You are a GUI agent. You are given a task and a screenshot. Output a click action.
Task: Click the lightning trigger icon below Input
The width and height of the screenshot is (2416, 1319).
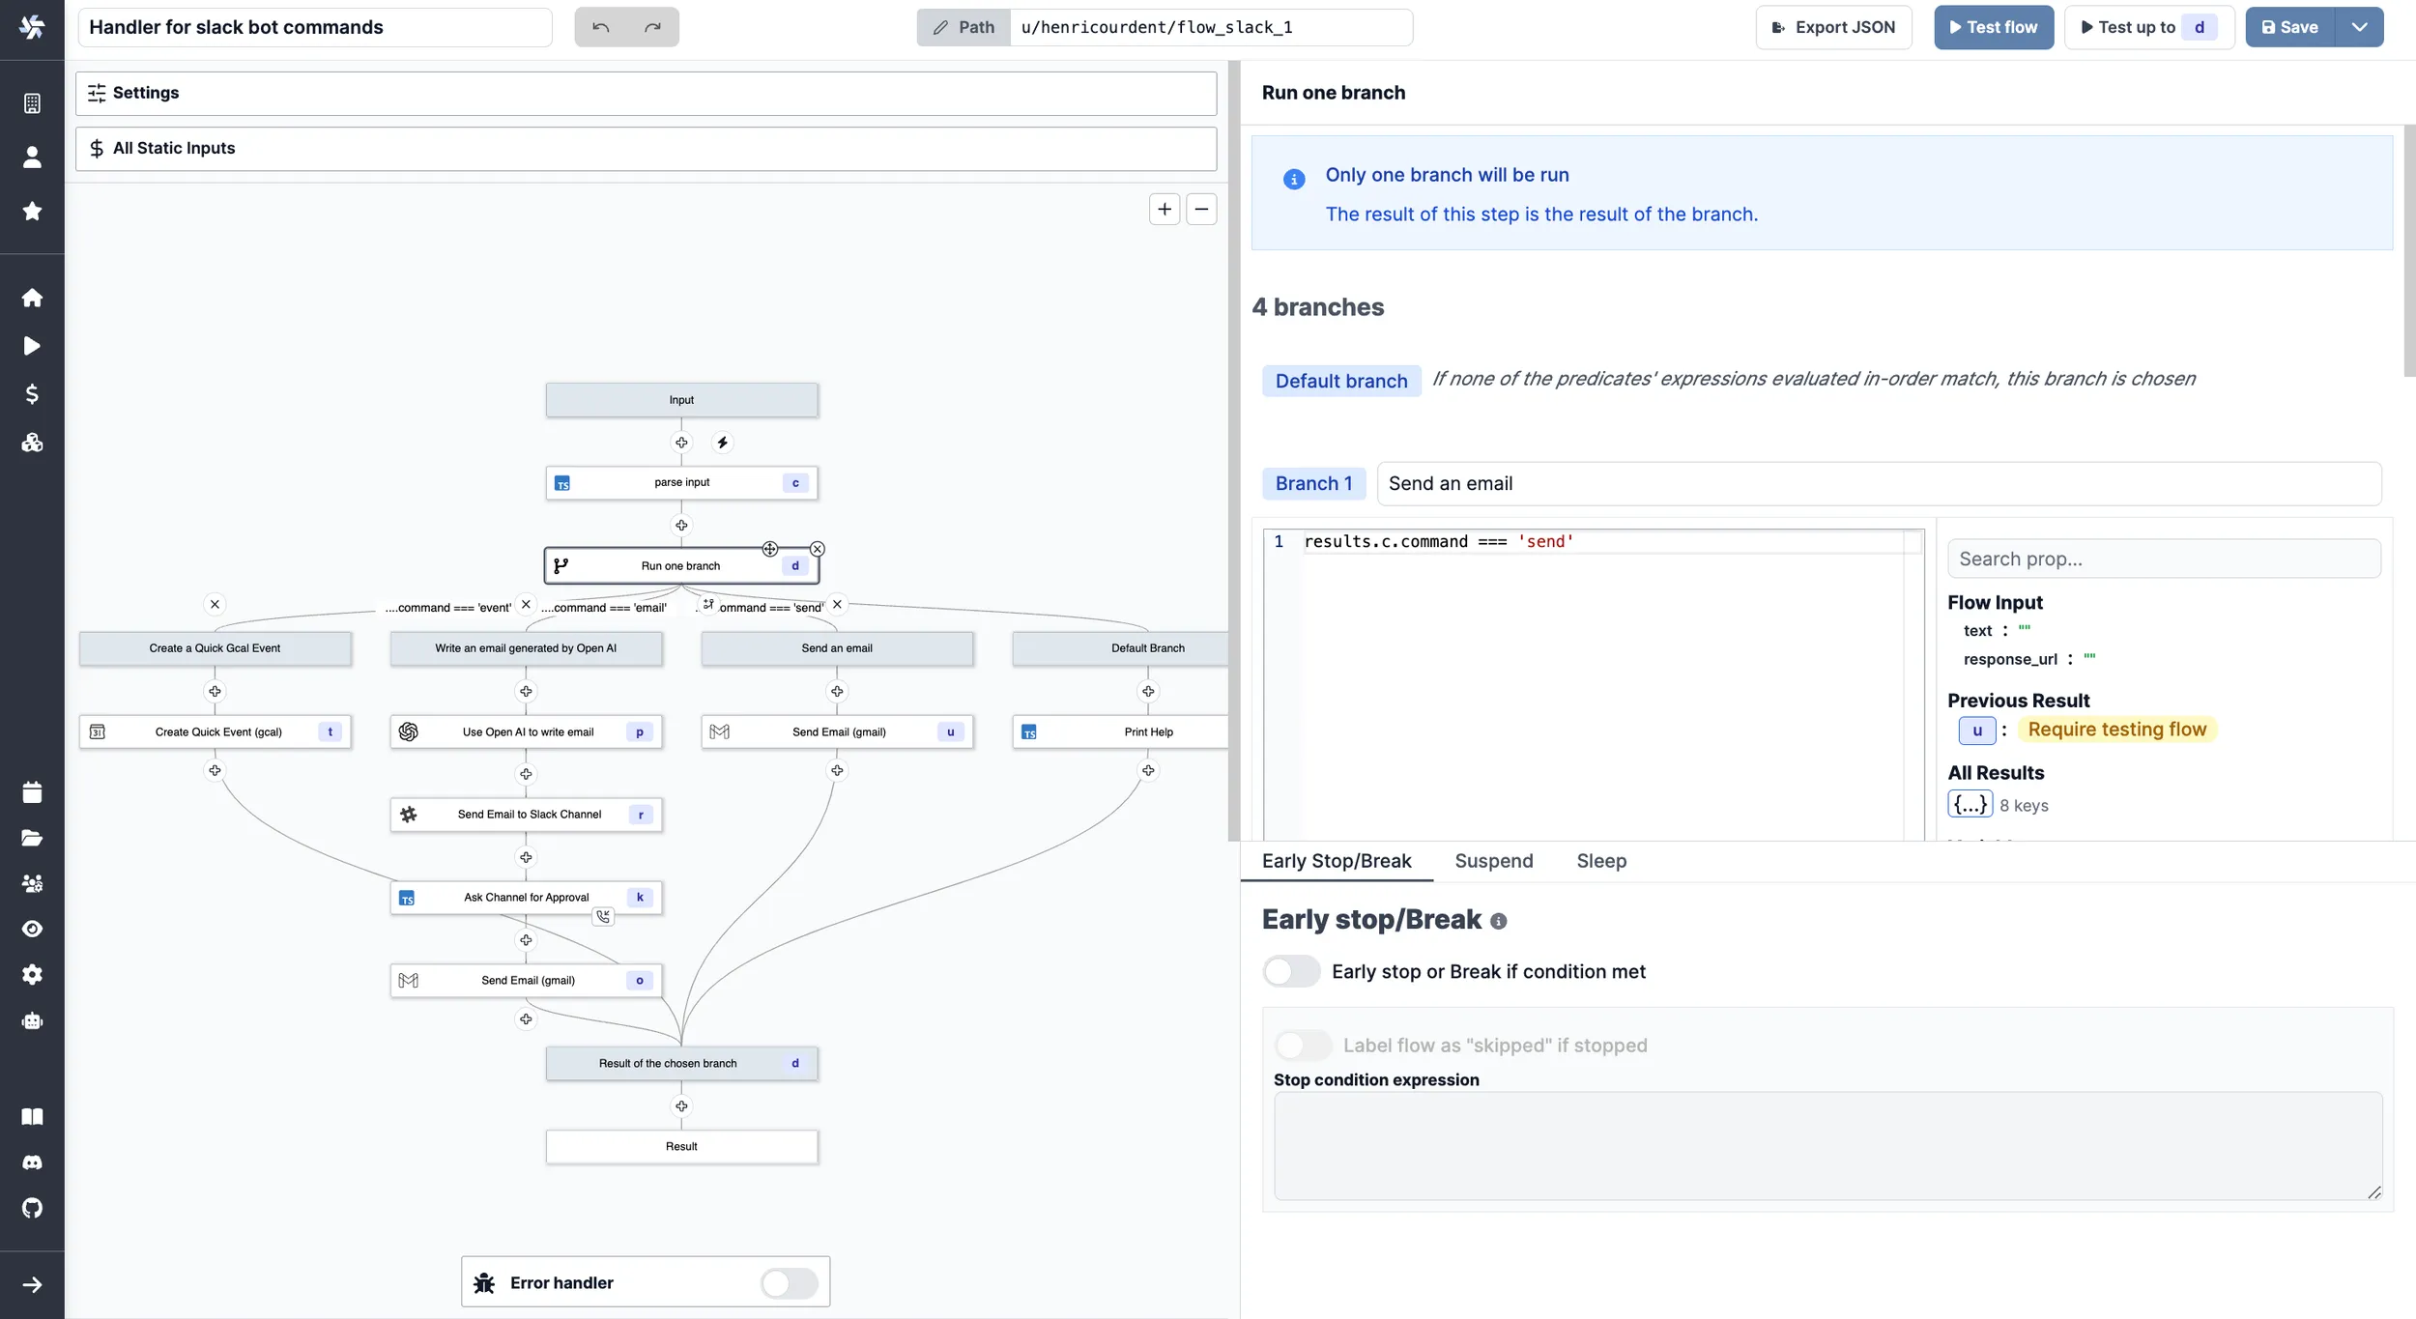pyautogui.click(x=722, y=443)
